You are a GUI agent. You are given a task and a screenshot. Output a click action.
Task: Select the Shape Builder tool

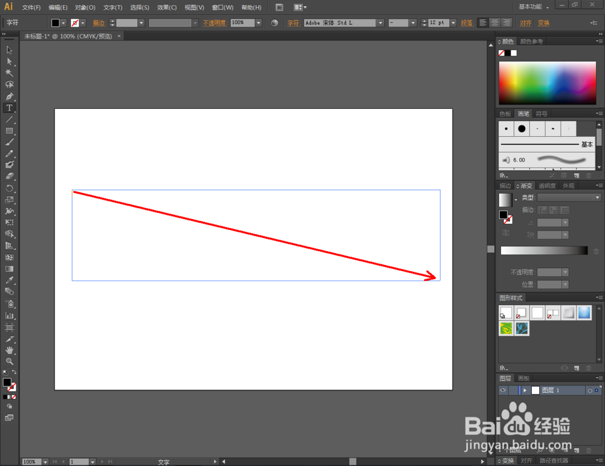pos(9,234)
